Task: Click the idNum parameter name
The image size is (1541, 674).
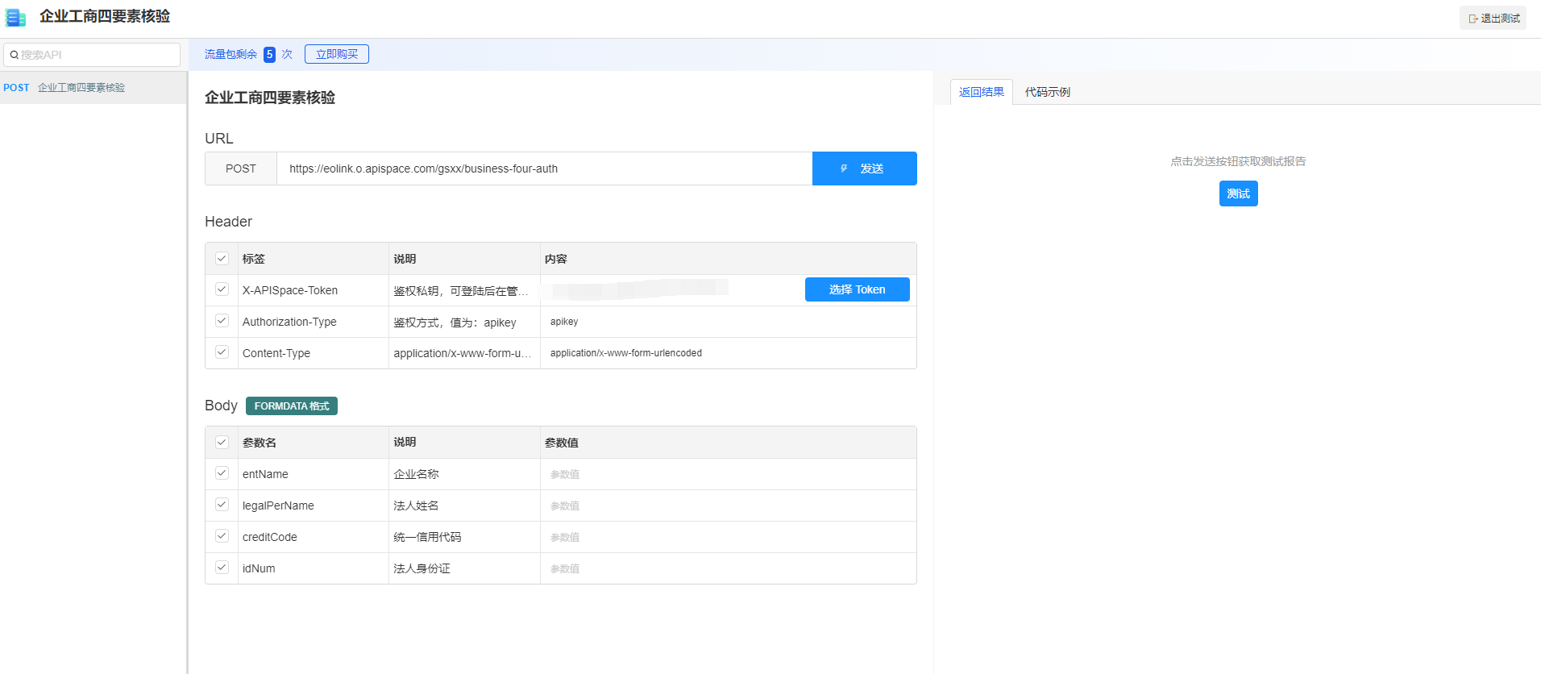Action: (x=259, y=568)
